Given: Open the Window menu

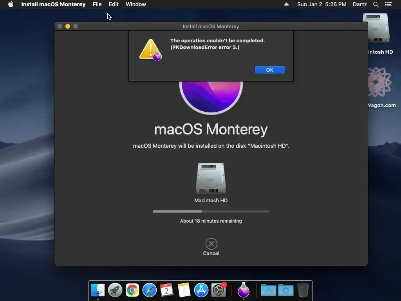Looking at the screenshot, I should click(136, 4).
